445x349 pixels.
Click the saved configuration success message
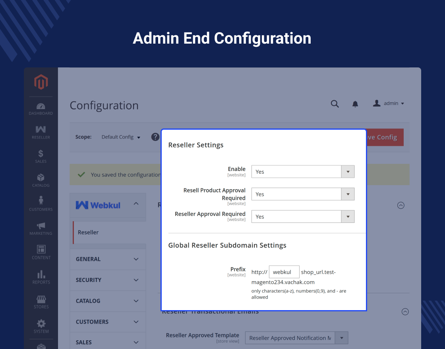126,175
